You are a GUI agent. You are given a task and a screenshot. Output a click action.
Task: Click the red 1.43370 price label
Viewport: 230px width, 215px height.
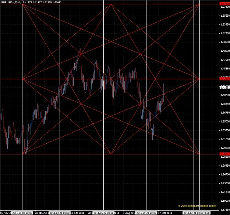click(x=225, y=79)
